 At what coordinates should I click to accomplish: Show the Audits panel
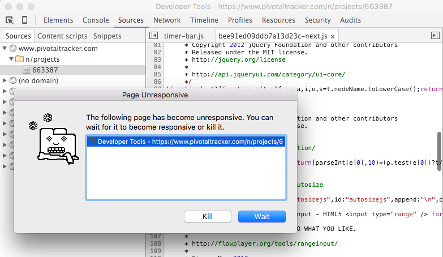(x=350, y=20)
